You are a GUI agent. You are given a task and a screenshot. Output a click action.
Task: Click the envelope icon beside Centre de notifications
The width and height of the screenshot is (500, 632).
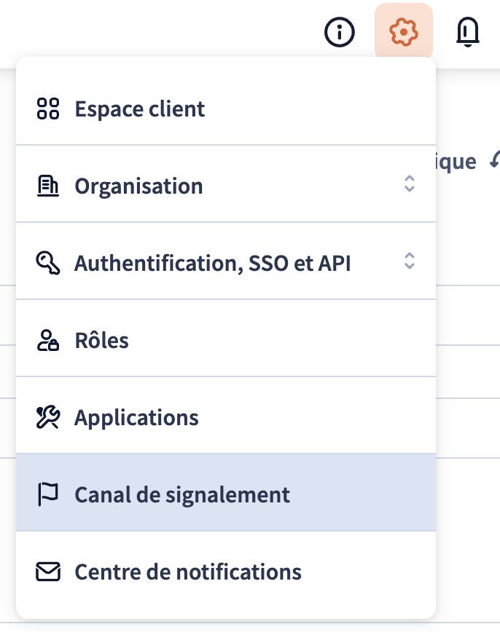click(48, 572)
